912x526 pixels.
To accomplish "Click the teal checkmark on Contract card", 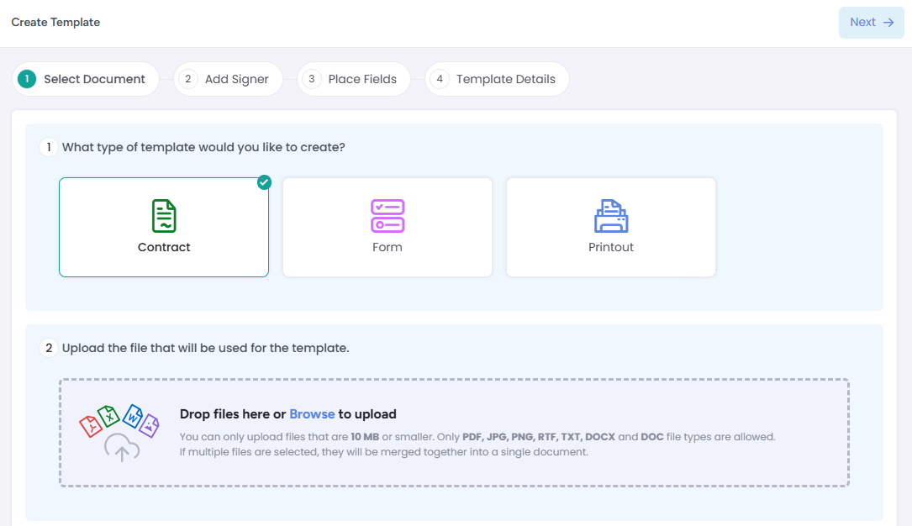I will (x=264, y=182).
